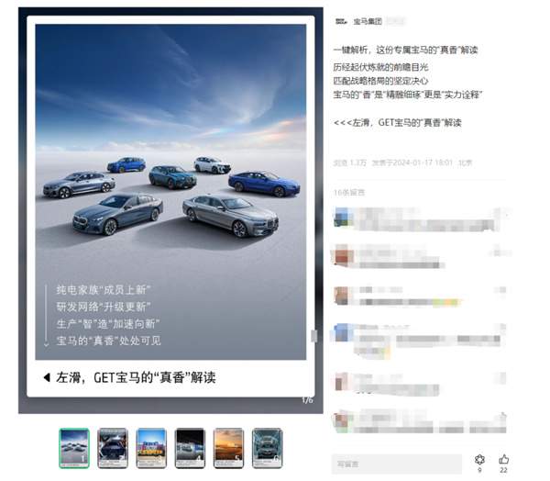Like the first comment via its thumb icon
Image resolution: width=550 pixels, height=481 pixels.
tap(505, 213)
